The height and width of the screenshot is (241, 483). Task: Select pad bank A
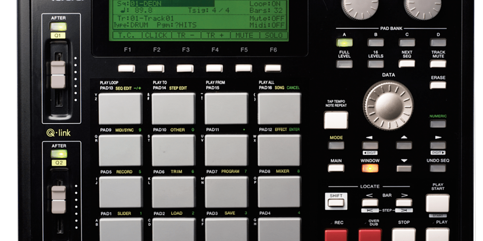344,43
